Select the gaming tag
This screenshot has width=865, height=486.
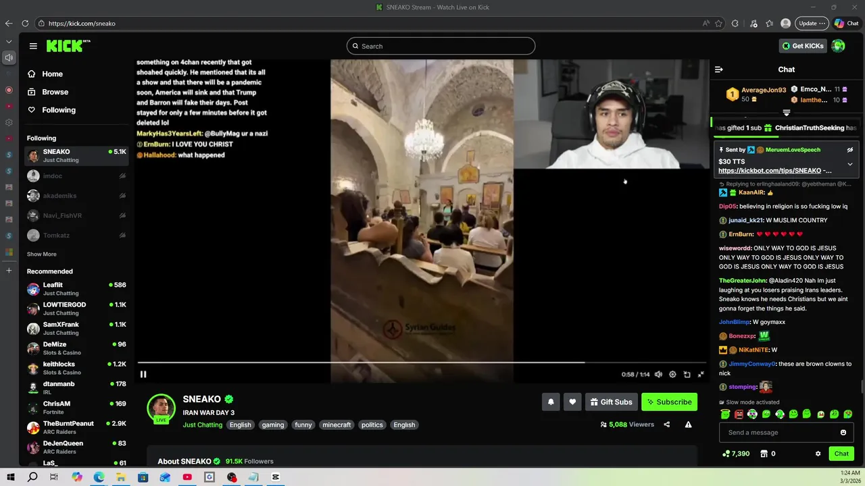[x=273, y=425]
